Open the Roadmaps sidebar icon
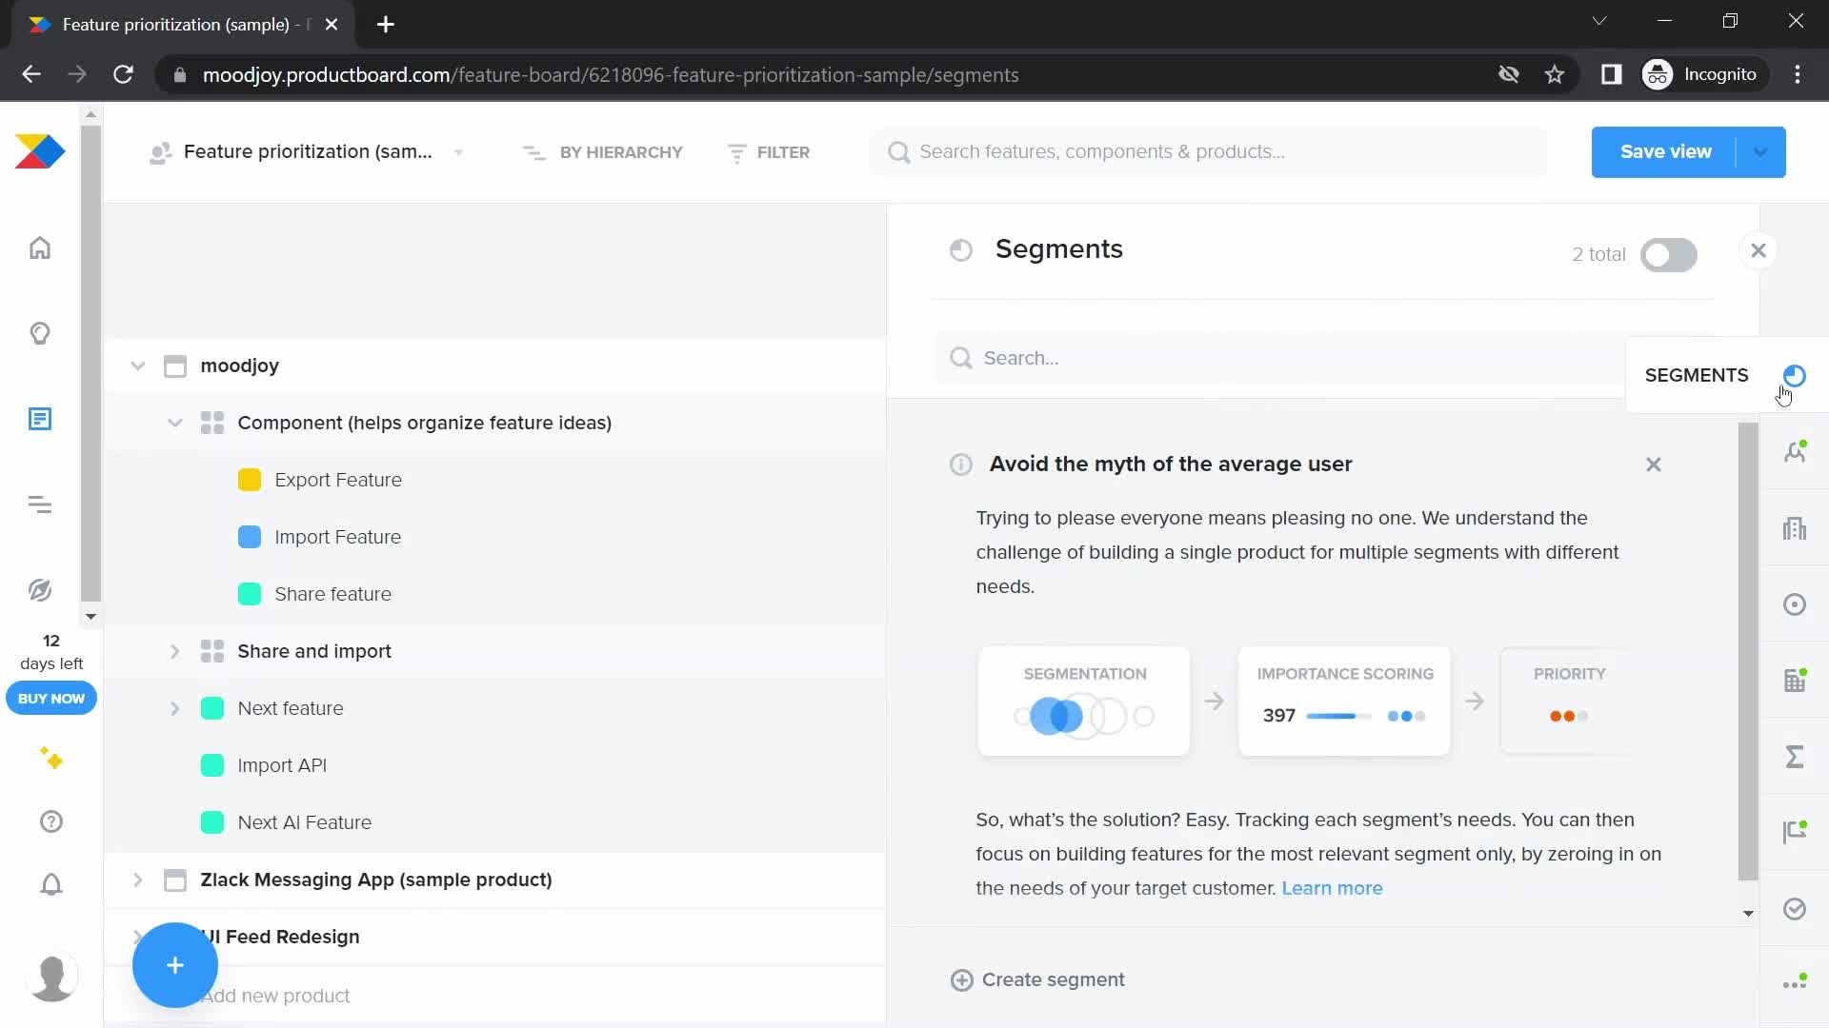This screenshot has width=1829, height=1028. coord(40,504)
